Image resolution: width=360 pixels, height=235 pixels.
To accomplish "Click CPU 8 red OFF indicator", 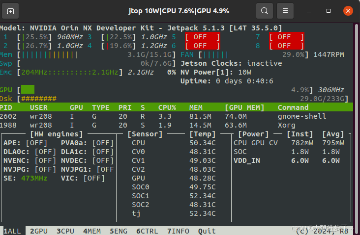I will (287, 46).
